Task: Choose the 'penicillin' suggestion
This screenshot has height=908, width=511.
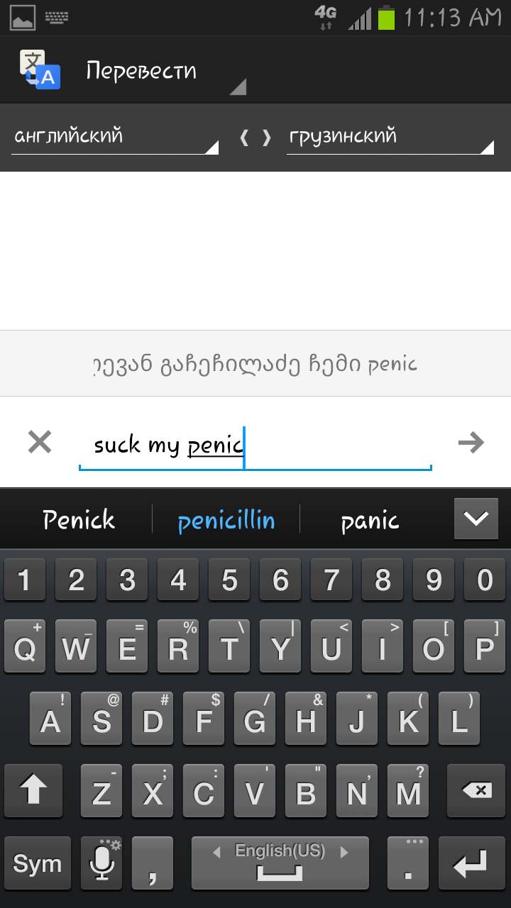Action: pos(226,521)
